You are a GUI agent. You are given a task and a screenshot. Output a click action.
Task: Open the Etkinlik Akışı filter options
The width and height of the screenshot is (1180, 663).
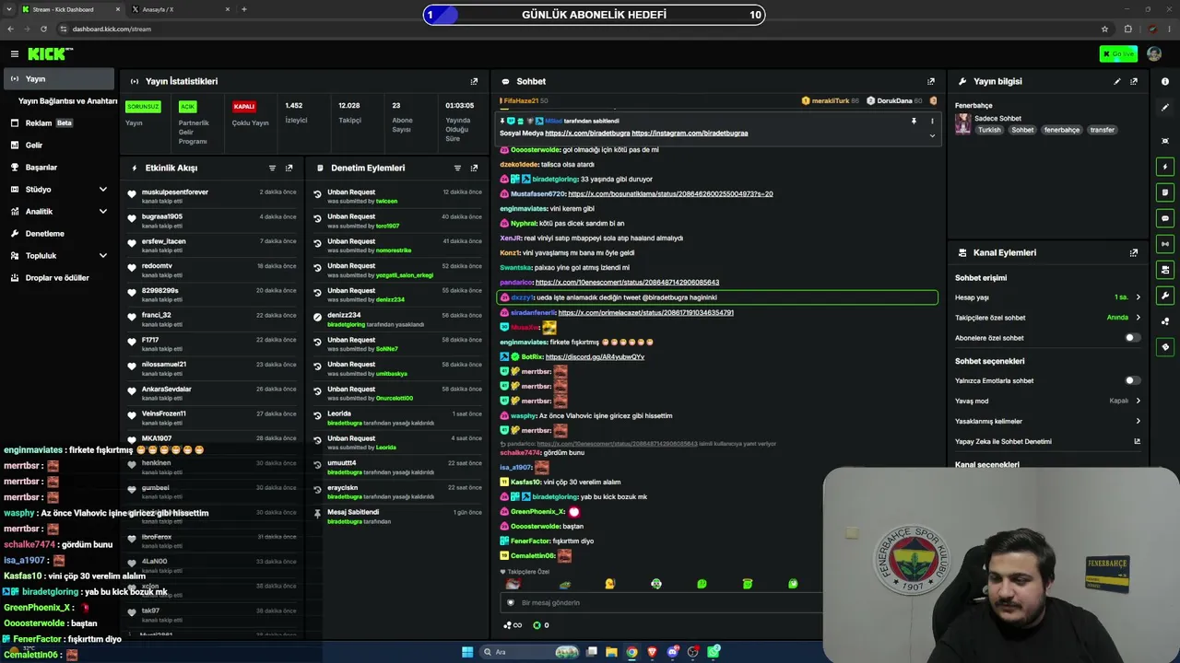(x=272, y=169)
